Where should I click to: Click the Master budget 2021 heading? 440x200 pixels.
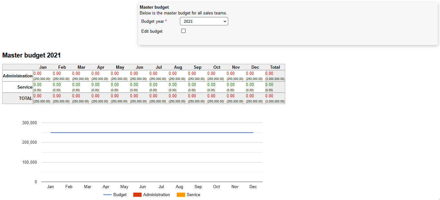coord(32,55)
